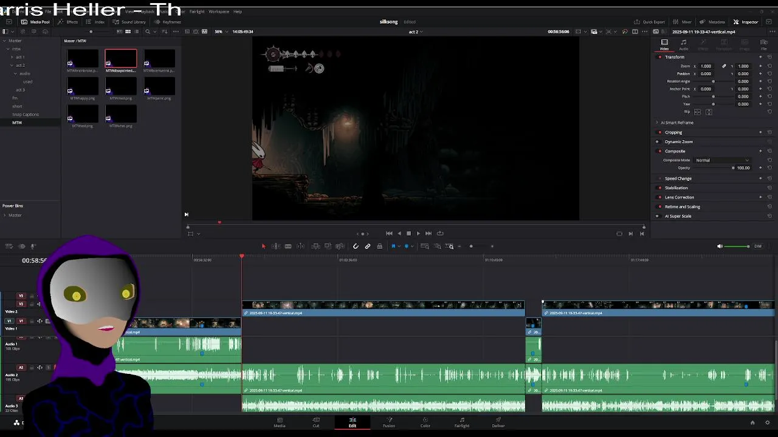Toggle the Speed Change enable switch
Viewport: 778px width, 437px height.
[x=660, y=178]
